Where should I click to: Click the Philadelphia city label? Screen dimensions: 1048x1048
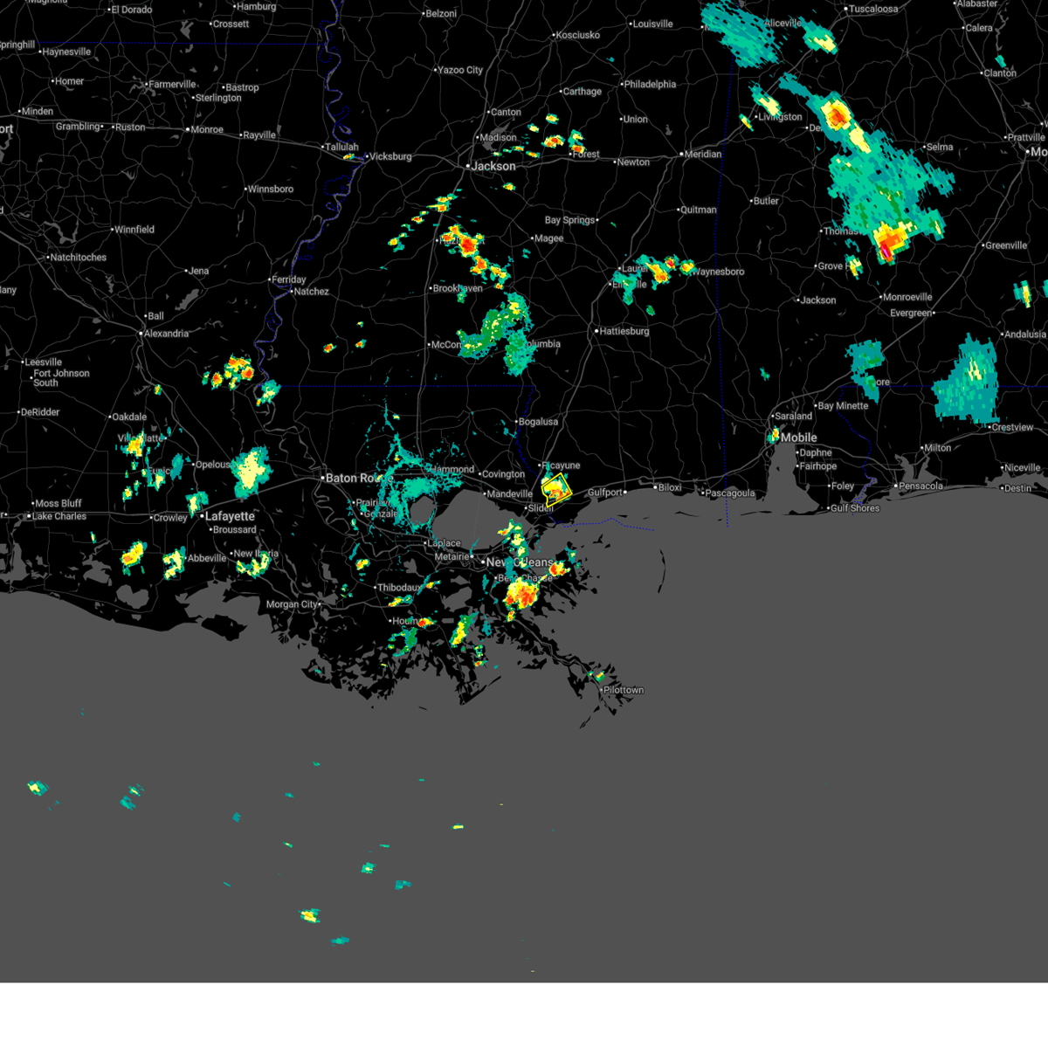click(x=650, y=85)
